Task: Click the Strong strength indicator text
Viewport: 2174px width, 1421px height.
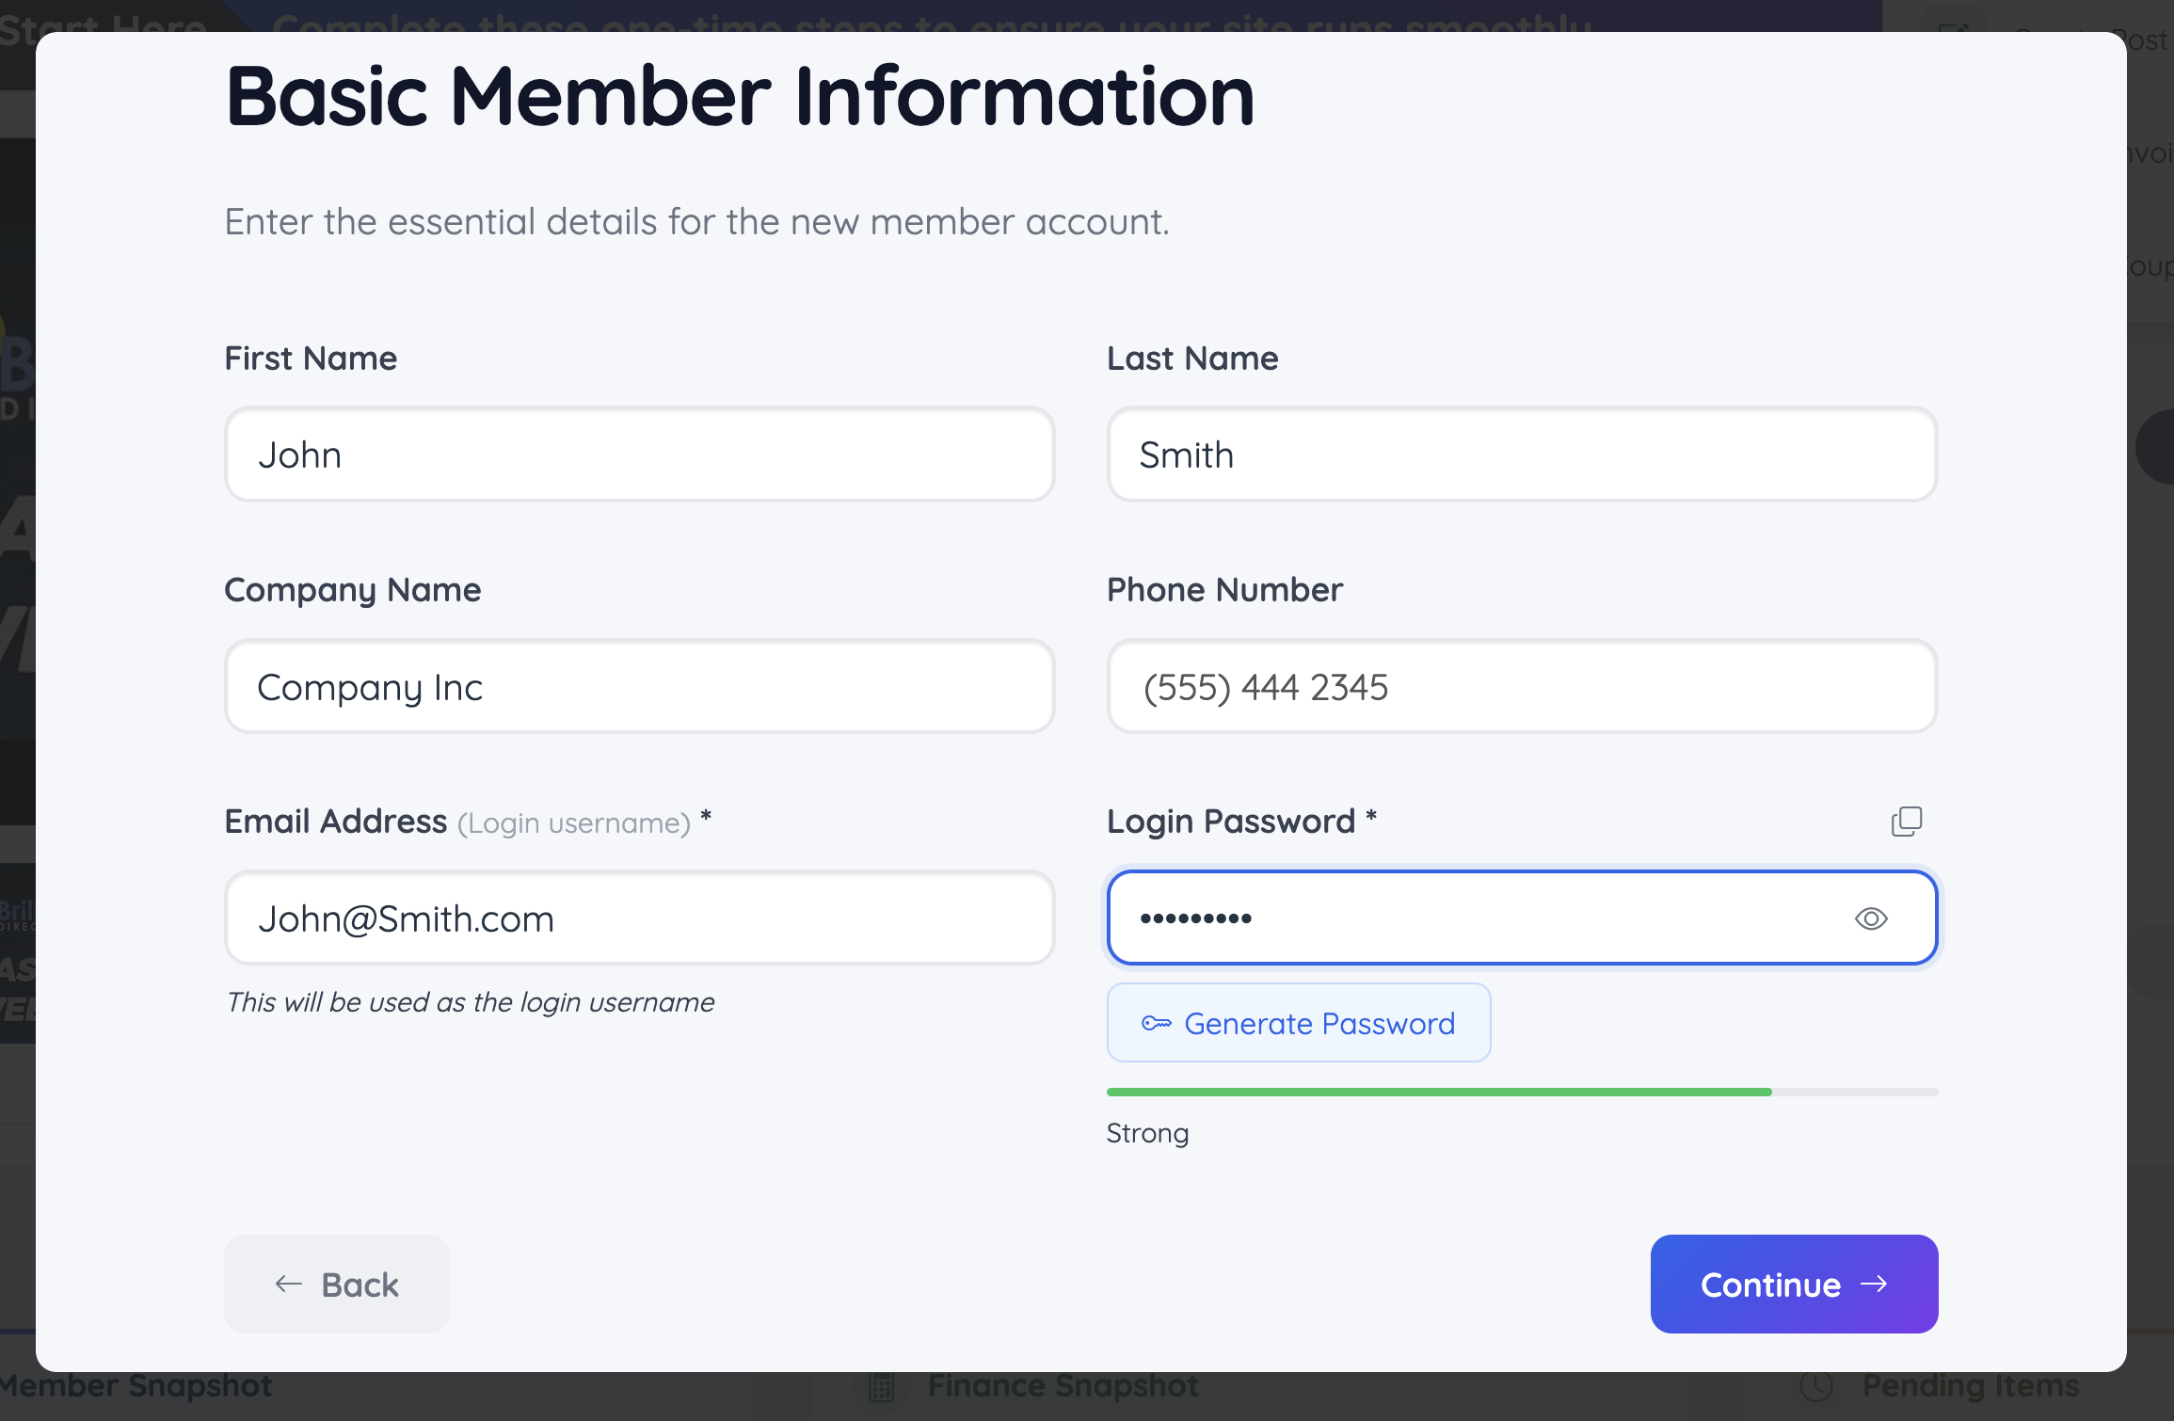Action: pos(1147,1133)
